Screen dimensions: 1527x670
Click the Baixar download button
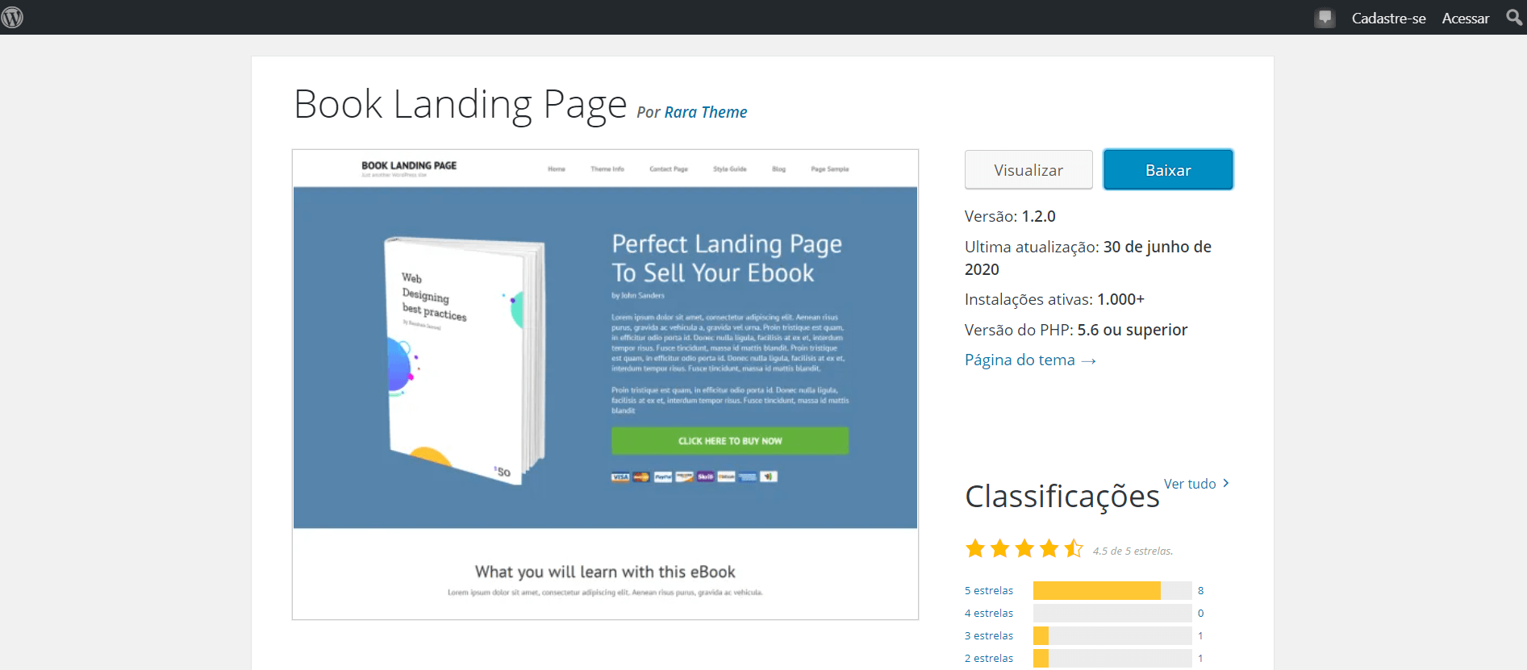coord(1168,170)
